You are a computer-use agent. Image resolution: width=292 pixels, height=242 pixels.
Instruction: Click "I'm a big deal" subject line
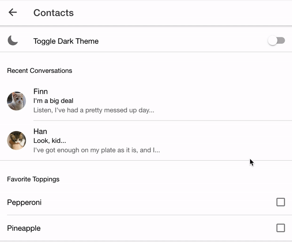(53, 101)
